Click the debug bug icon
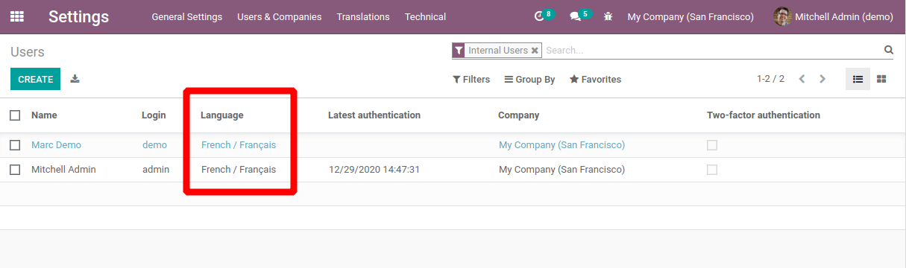Image resolution: width=906 pixels, height=268 pixels. tap(608, 16)
